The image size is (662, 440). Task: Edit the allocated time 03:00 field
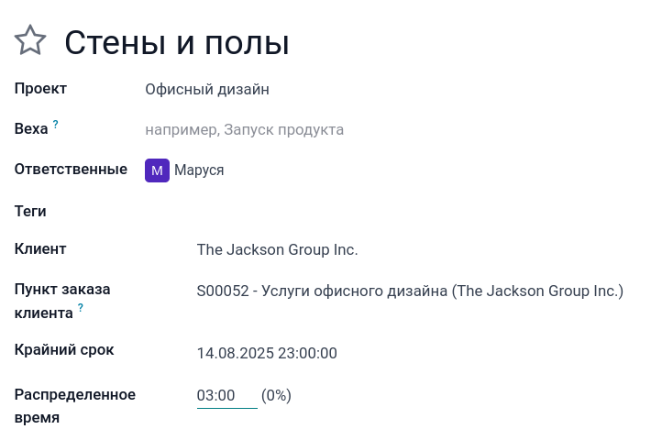[226, 396]
